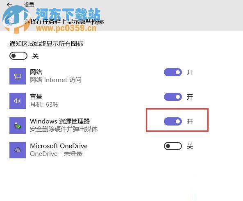This screenshot has height=201, width=243.
Task: Click the Windows 资源管理器 USB eject icon
Action: click(18, 126)
